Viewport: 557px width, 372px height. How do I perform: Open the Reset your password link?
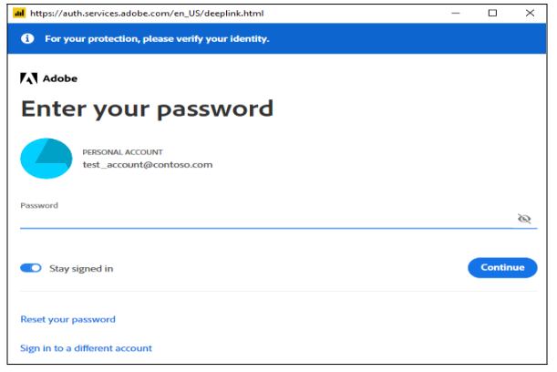67,319
